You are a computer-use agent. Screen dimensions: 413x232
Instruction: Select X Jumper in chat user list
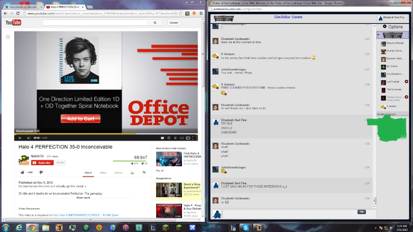click(388, 106)
